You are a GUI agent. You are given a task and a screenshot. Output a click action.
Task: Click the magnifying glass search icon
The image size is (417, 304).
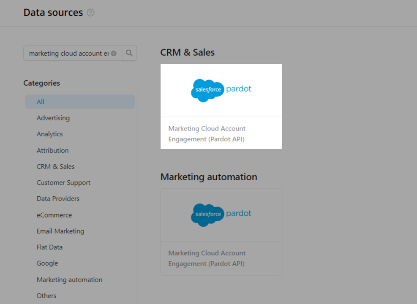pyautogui.click(x=129, y=53)
